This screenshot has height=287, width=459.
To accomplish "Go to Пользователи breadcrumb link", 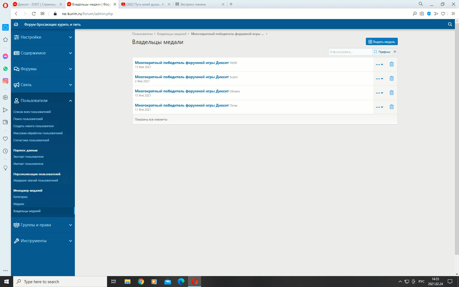I will click(142, 34).
